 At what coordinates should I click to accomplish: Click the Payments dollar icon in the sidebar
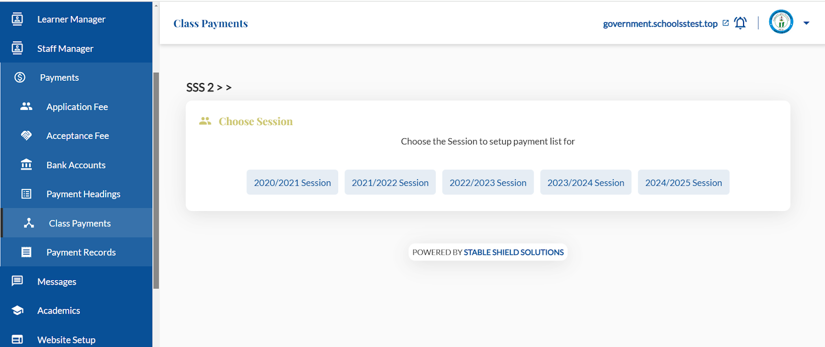pyautogui.click(x=20, y=77)
